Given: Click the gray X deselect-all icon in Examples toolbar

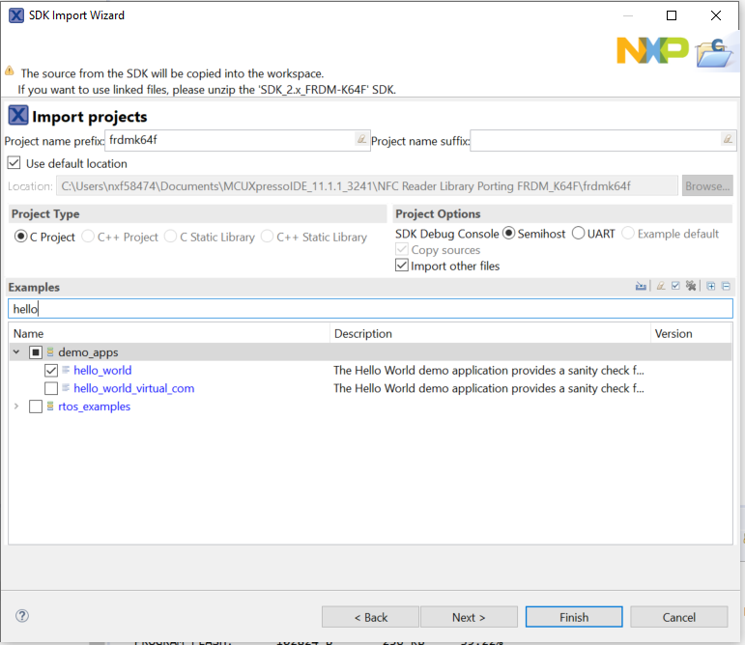Looking at the screenshot, I should coord(691,286).
